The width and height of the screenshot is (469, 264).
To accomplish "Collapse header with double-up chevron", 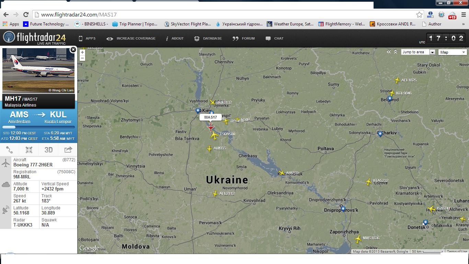I will [x=396, y=52].
